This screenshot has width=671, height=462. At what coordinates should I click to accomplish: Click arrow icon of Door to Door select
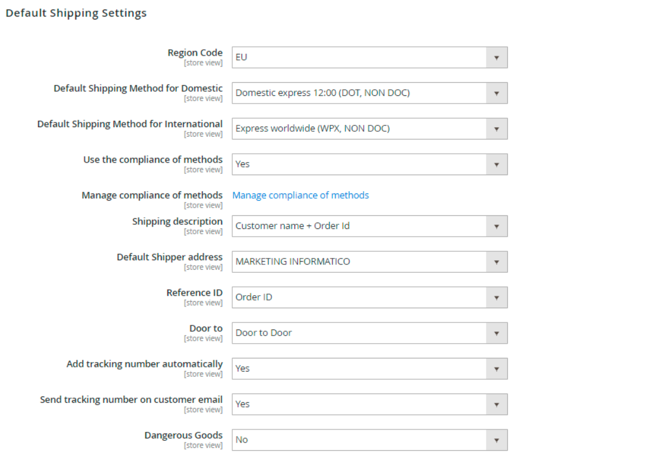pos(497,332)
